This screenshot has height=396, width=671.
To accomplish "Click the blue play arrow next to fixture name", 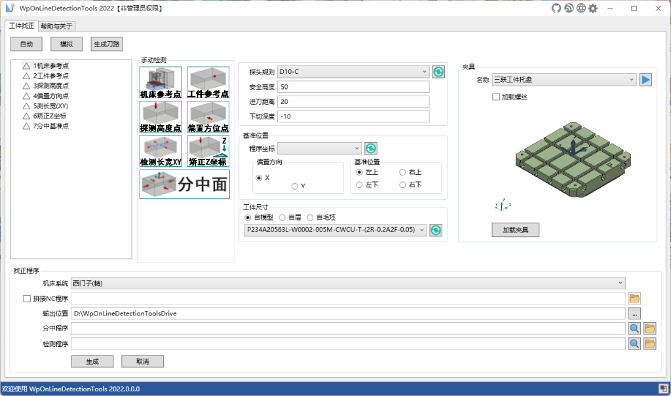I will 645,80.
